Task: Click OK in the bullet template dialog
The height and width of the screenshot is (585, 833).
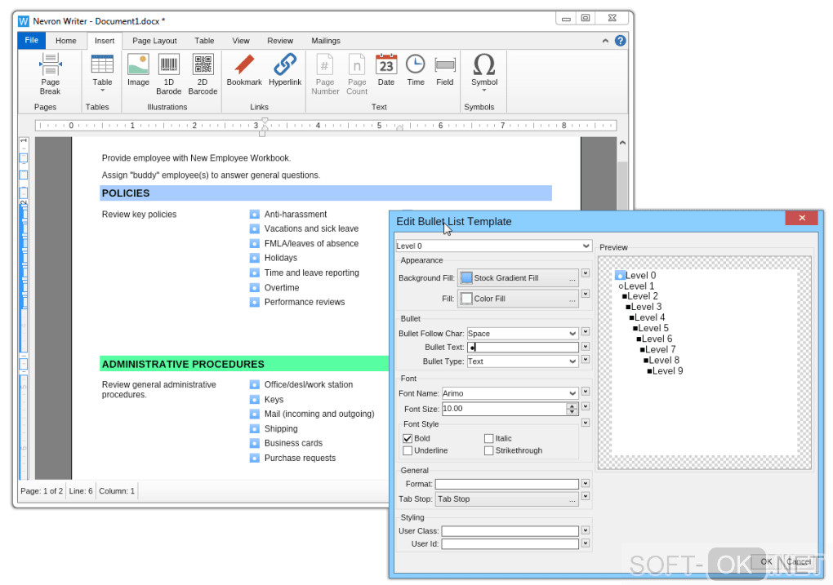Action: (765, 561)
